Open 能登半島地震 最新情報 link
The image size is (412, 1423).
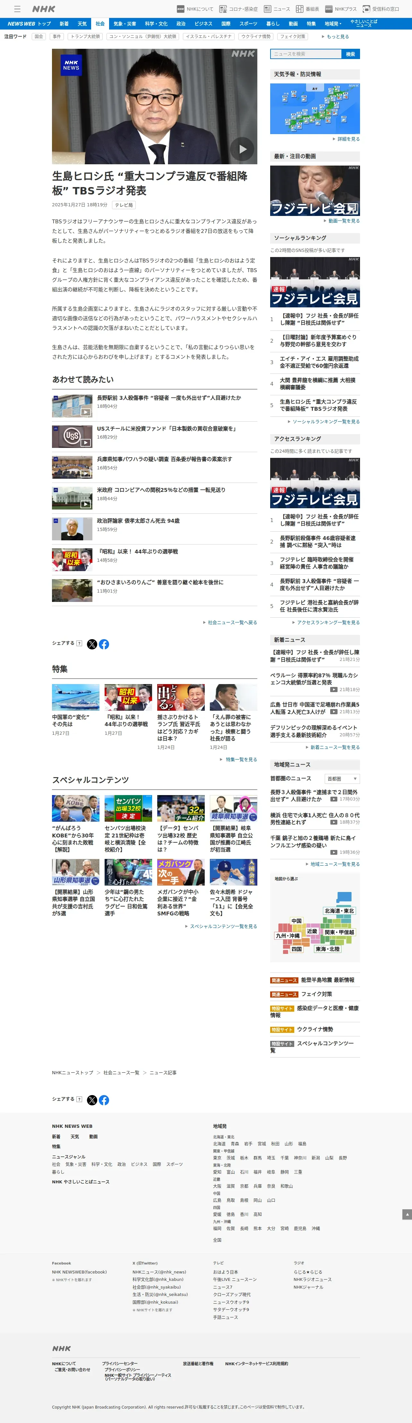[328, 980]
